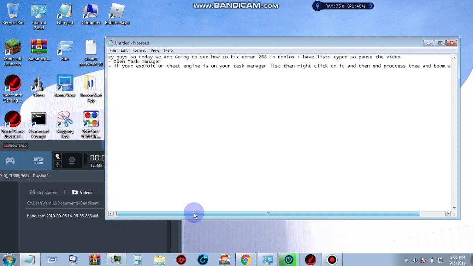Image resolution: width=473 pixels, height=266 pixels.
Task: Open the Bandicam output folder path
Action: pos(63,203)
